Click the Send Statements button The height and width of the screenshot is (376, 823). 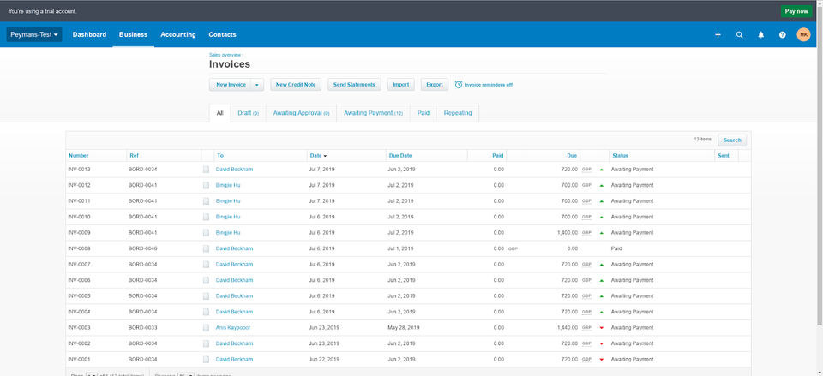point(354,85)
